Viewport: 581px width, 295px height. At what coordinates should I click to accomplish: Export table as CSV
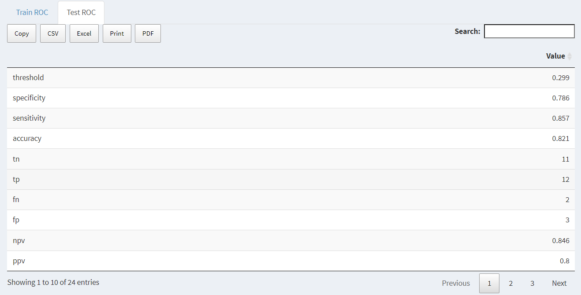(53, 33)
